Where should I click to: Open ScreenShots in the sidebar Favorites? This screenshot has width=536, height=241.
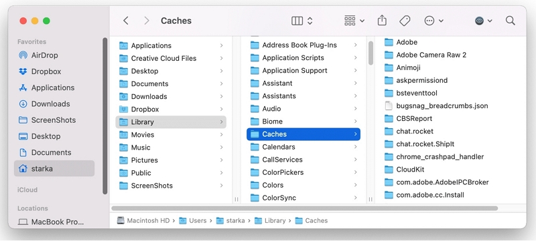54,119
